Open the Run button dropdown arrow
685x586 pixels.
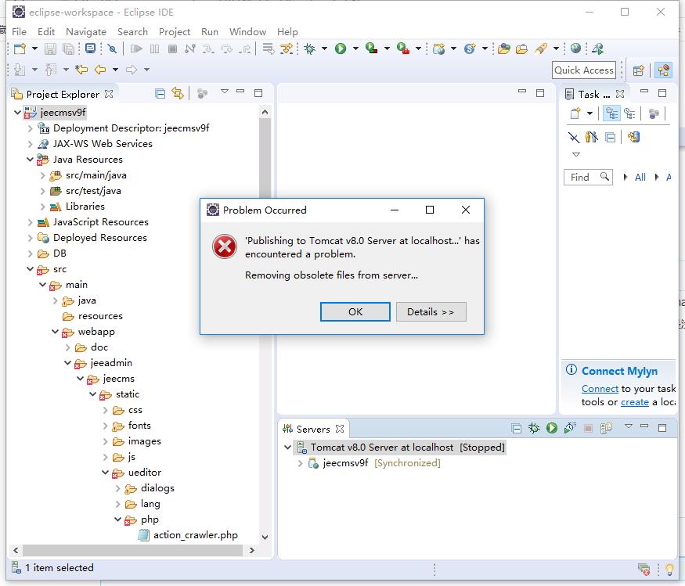pyautogui.click(x=355, y=49)
